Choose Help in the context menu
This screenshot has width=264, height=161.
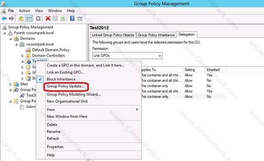pyautogui.click(x=51, y=155)
